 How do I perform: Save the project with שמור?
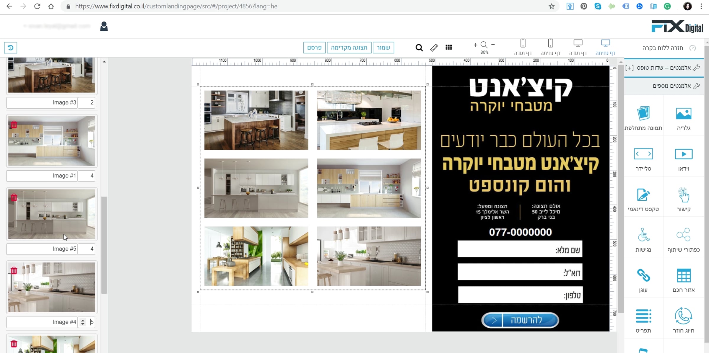pyautogui.click(x=383, y=48)
